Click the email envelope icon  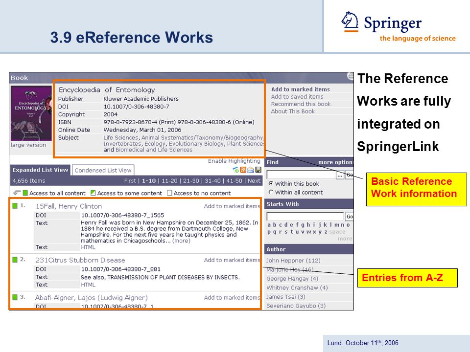click(x=250, y=170)
